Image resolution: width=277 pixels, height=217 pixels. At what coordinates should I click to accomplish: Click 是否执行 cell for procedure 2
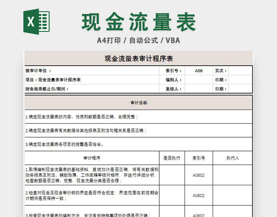pos(172,195)
